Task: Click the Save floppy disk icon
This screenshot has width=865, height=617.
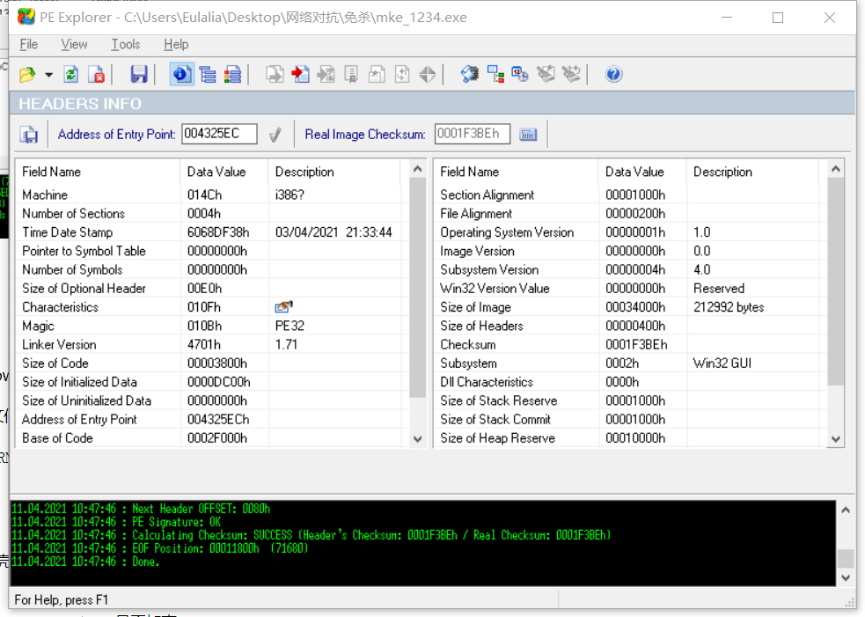Action: [x=138, y=75]
